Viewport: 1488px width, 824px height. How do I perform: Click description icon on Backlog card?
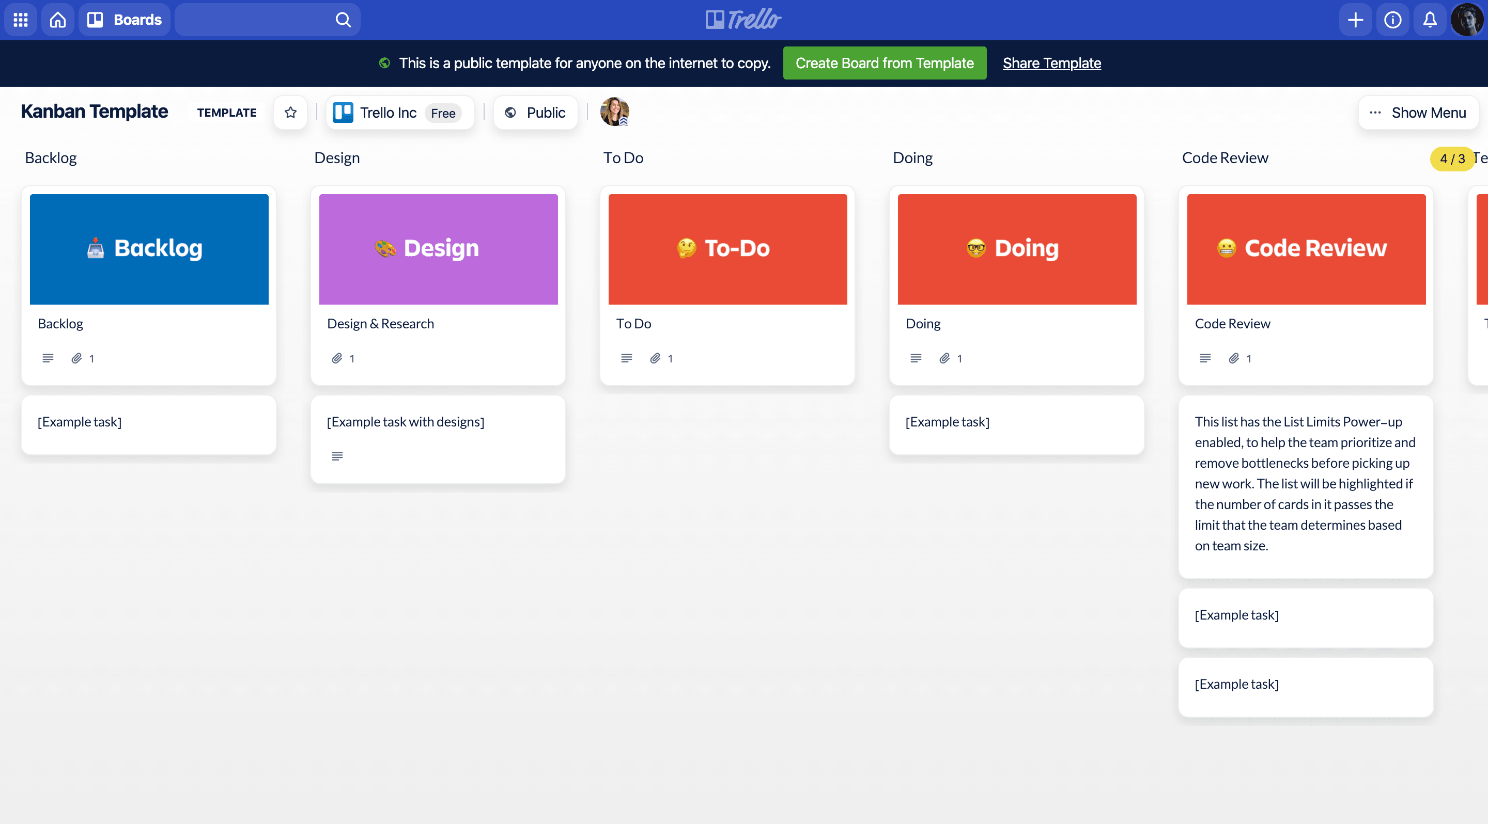click(x=48, y=358)
